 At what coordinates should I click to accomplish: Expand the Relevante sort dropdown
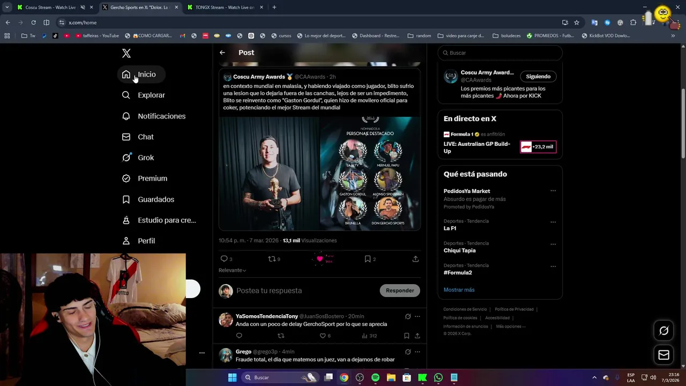point(233,270)
